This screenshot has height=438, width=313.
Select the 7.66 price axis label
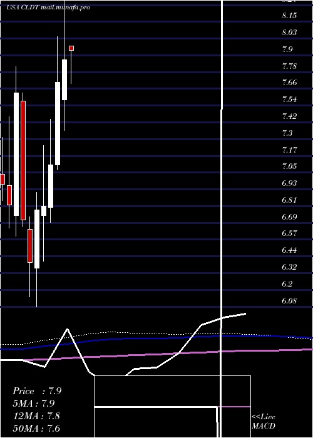click(289, 83)
